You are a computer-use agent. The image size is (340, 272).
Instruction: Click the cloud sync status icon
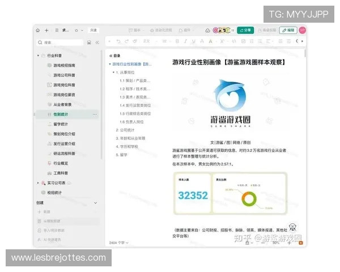tap(207, 31)
